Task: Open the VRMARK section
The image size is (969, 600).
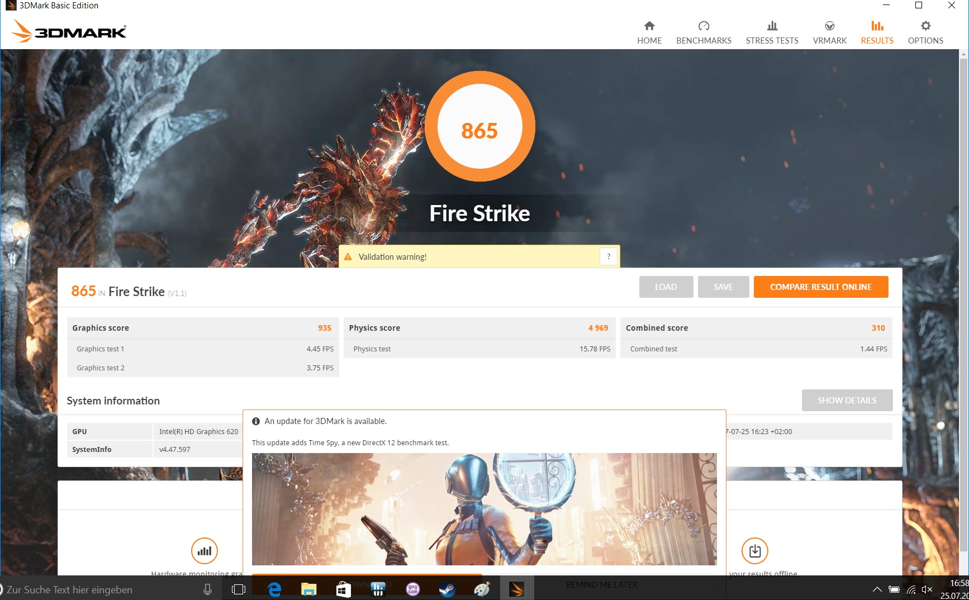Action: [829, 32]
